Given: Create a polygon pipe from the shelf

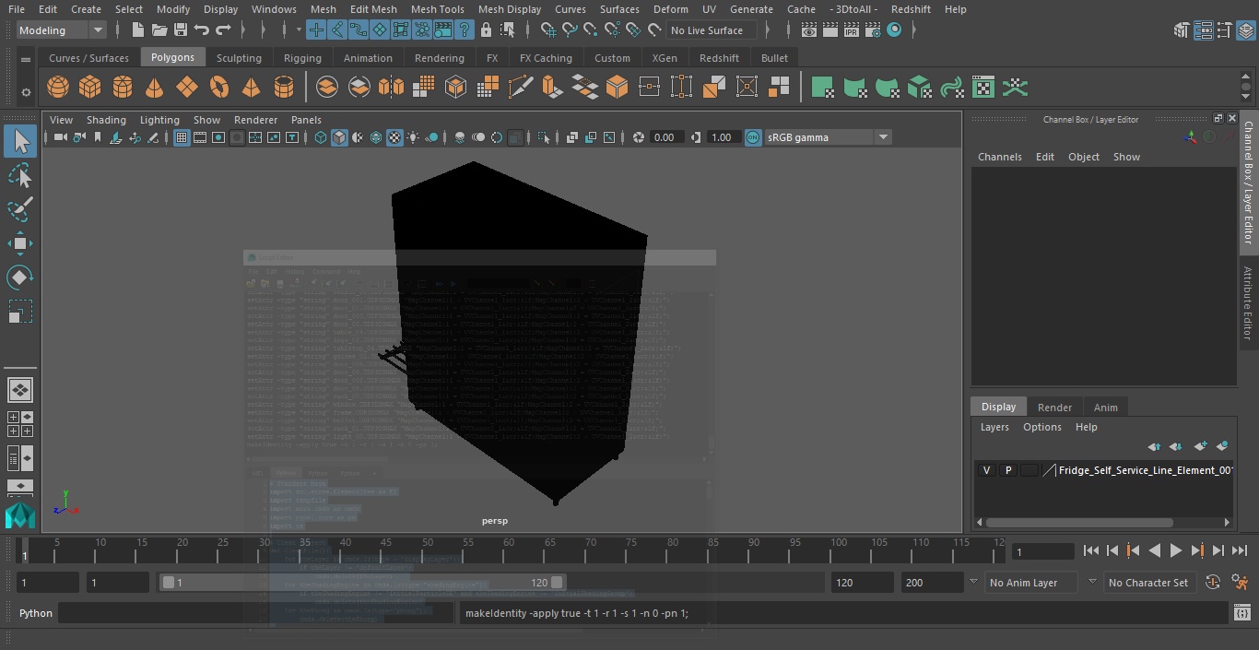Looking at the screenshot, I should point(284,88).
